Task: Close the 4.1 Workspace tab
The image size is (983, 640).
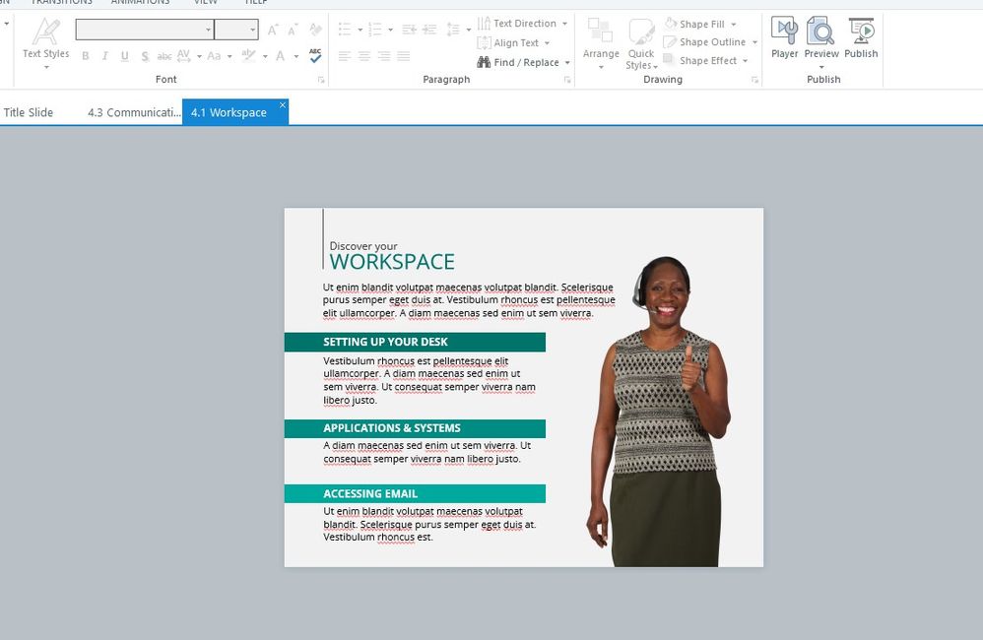Action: point(283,105)
